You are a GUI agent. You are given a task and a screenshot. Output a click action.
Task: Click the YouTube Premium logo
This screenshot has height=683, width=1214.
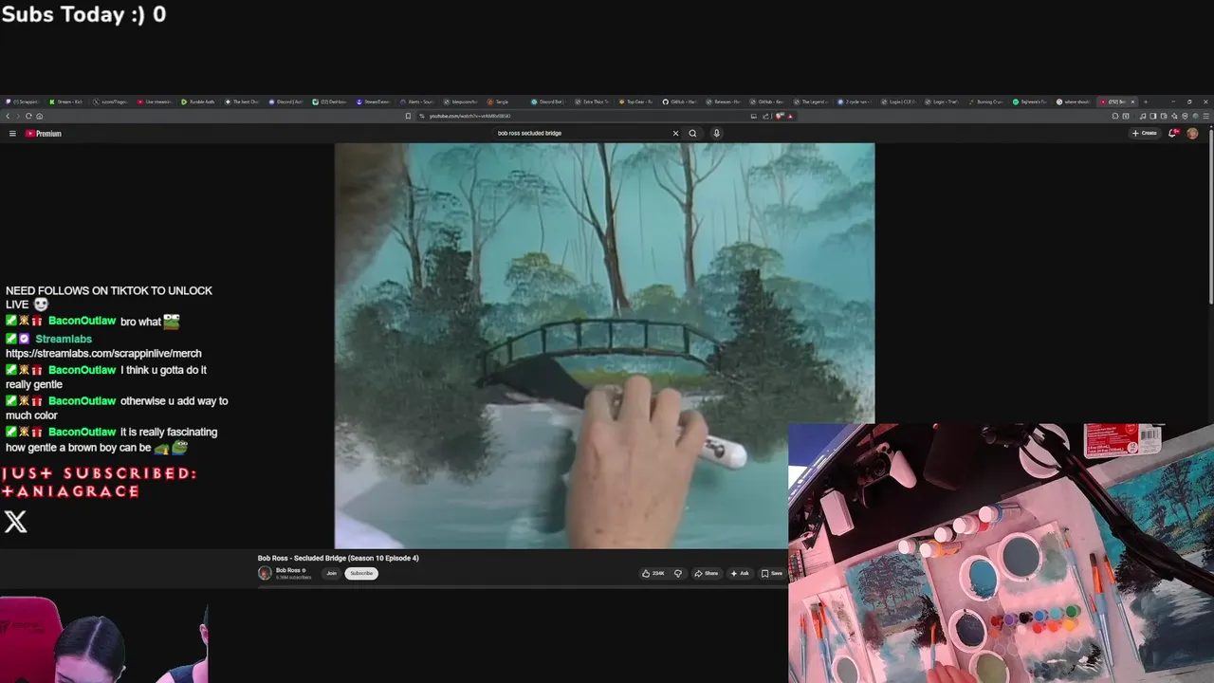(x=44, y=134)
